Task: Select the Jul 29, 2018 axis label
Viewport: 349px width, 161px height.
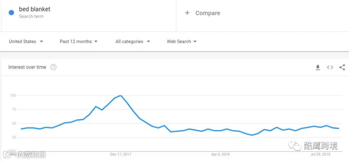Action: click(320, 154)
